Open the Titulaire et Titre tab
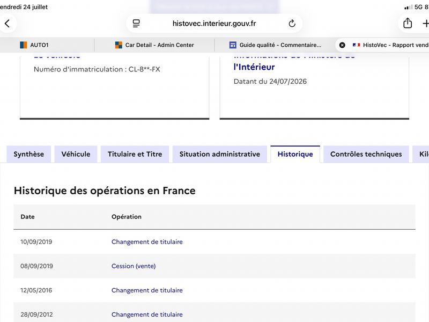 click(x=135, y=154)
